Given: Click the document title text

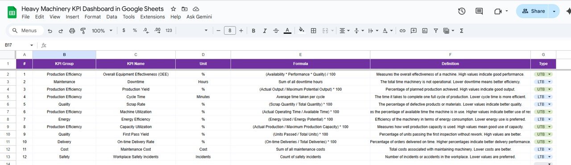Looking at the screenshot, I should coord(92,9).
